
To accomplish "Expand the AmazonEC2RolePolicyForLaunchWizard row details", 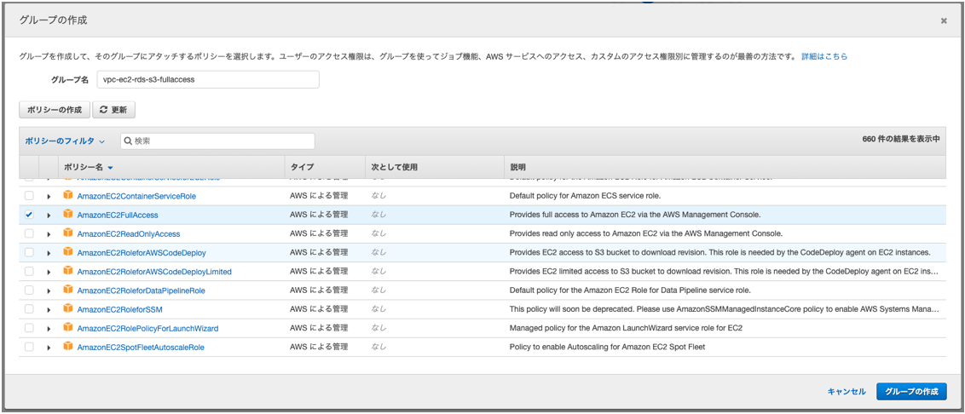I will coord(49,329).
